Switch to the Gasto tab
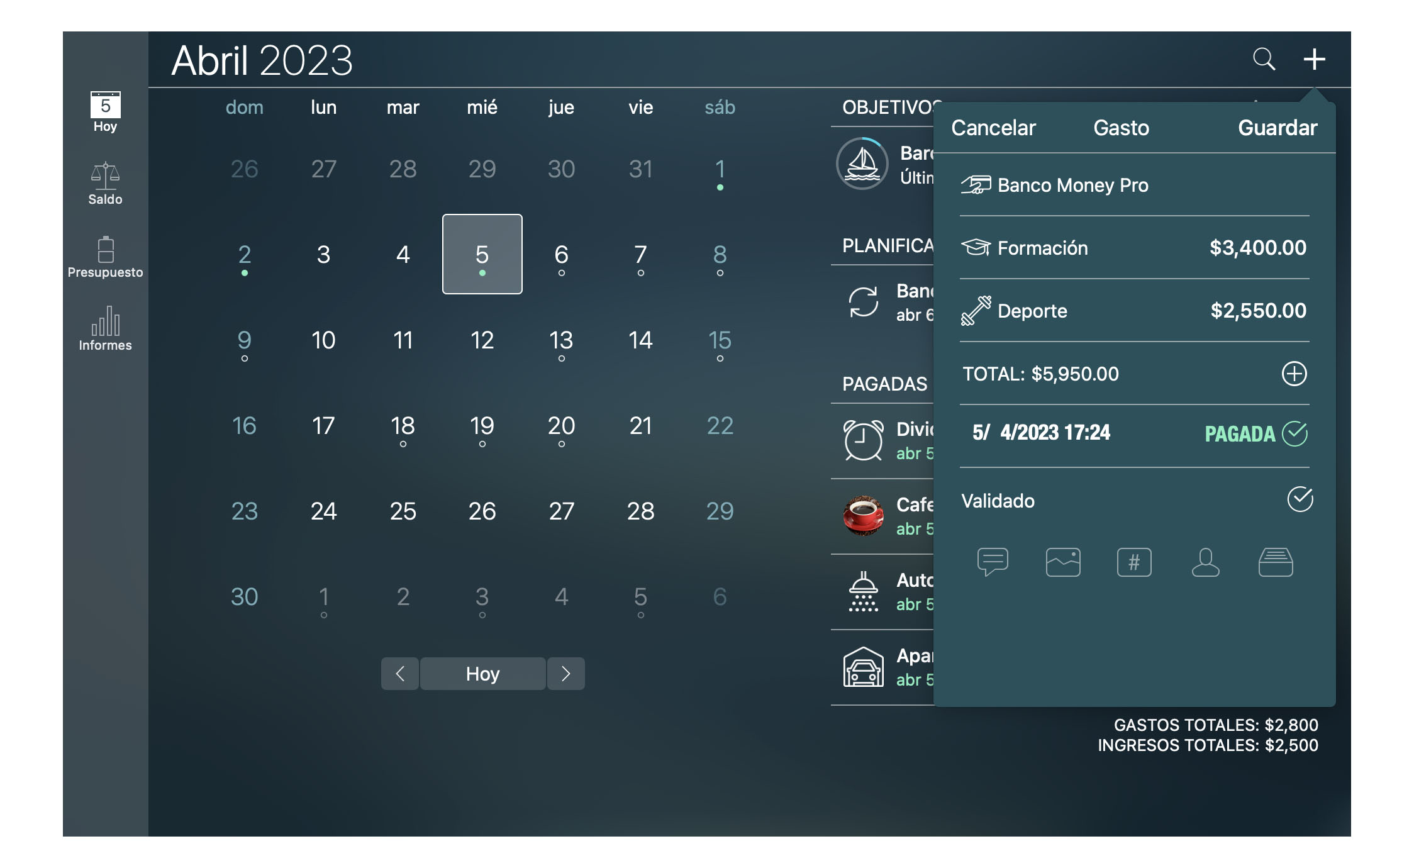1414x868 pixels. [1120, 128]
